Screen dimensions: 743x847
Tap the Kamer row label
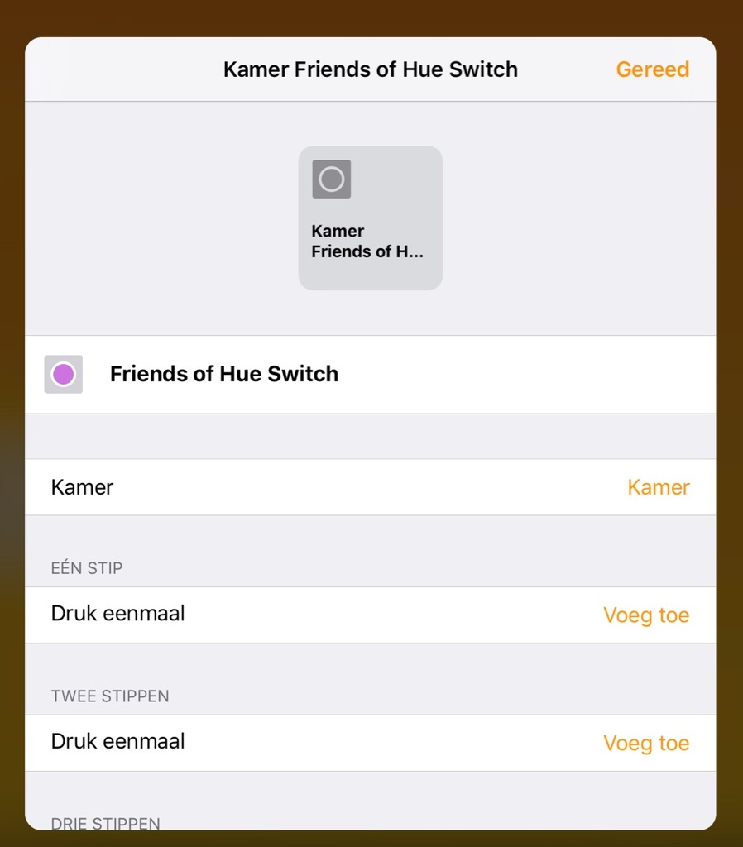point(83,487)
